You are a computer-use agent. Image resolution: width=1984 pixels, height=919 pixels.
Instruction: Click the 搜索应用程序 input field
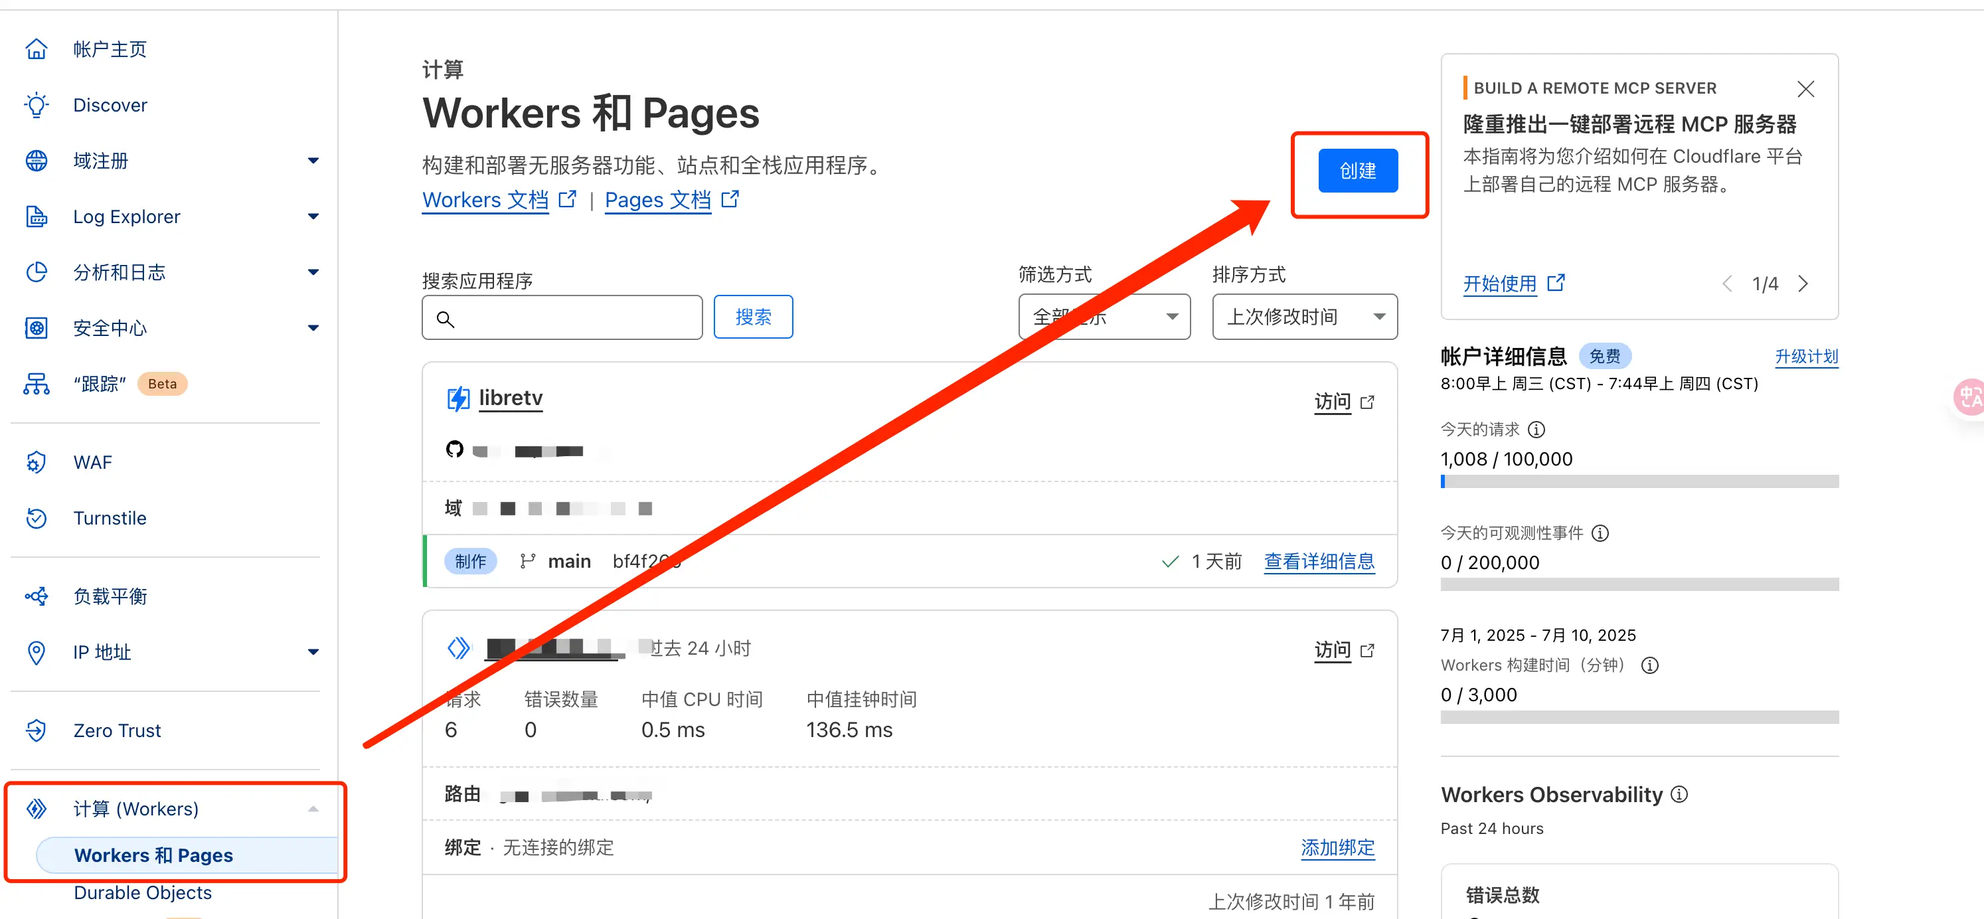click(x=562, y=317)
